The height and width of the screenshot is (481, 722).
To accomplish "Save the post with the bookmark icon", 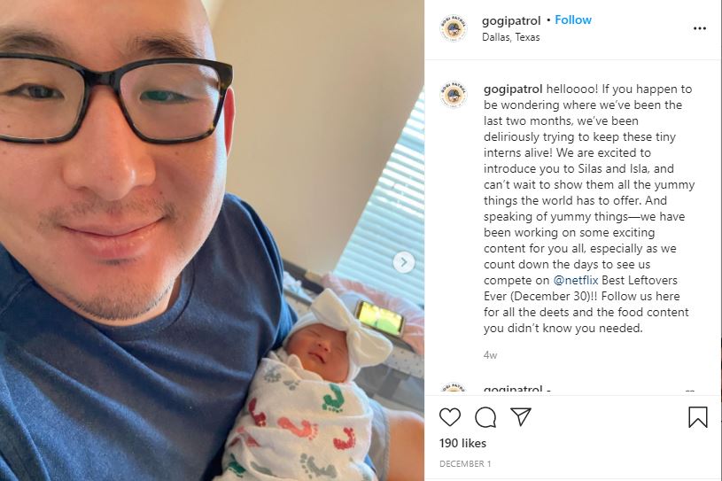I will tap(697, 417).
